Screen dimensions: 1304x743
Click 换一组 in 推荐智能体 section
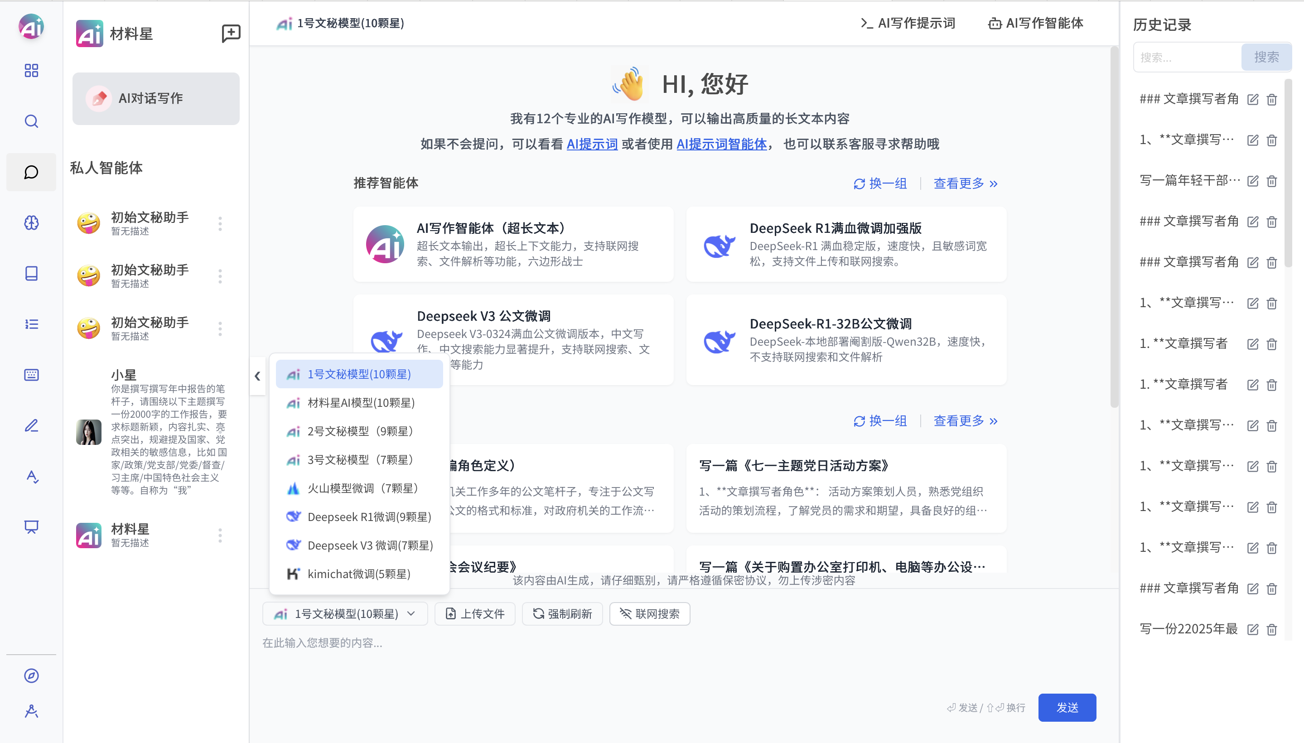(880, 183)
